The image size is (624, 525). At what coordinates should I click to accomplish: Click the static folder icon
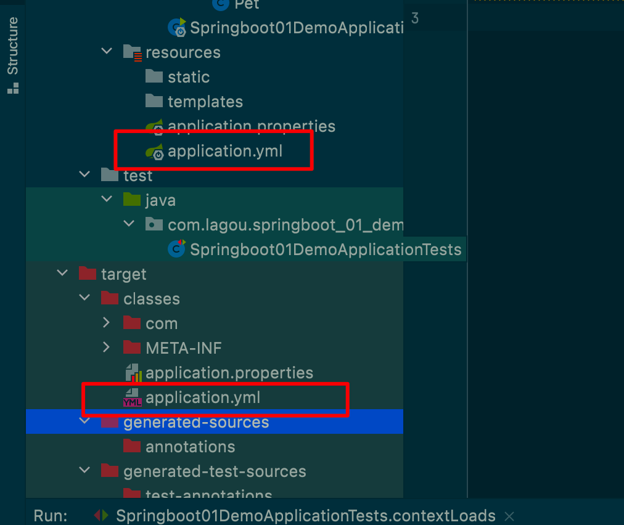click(x=154, y=76)
